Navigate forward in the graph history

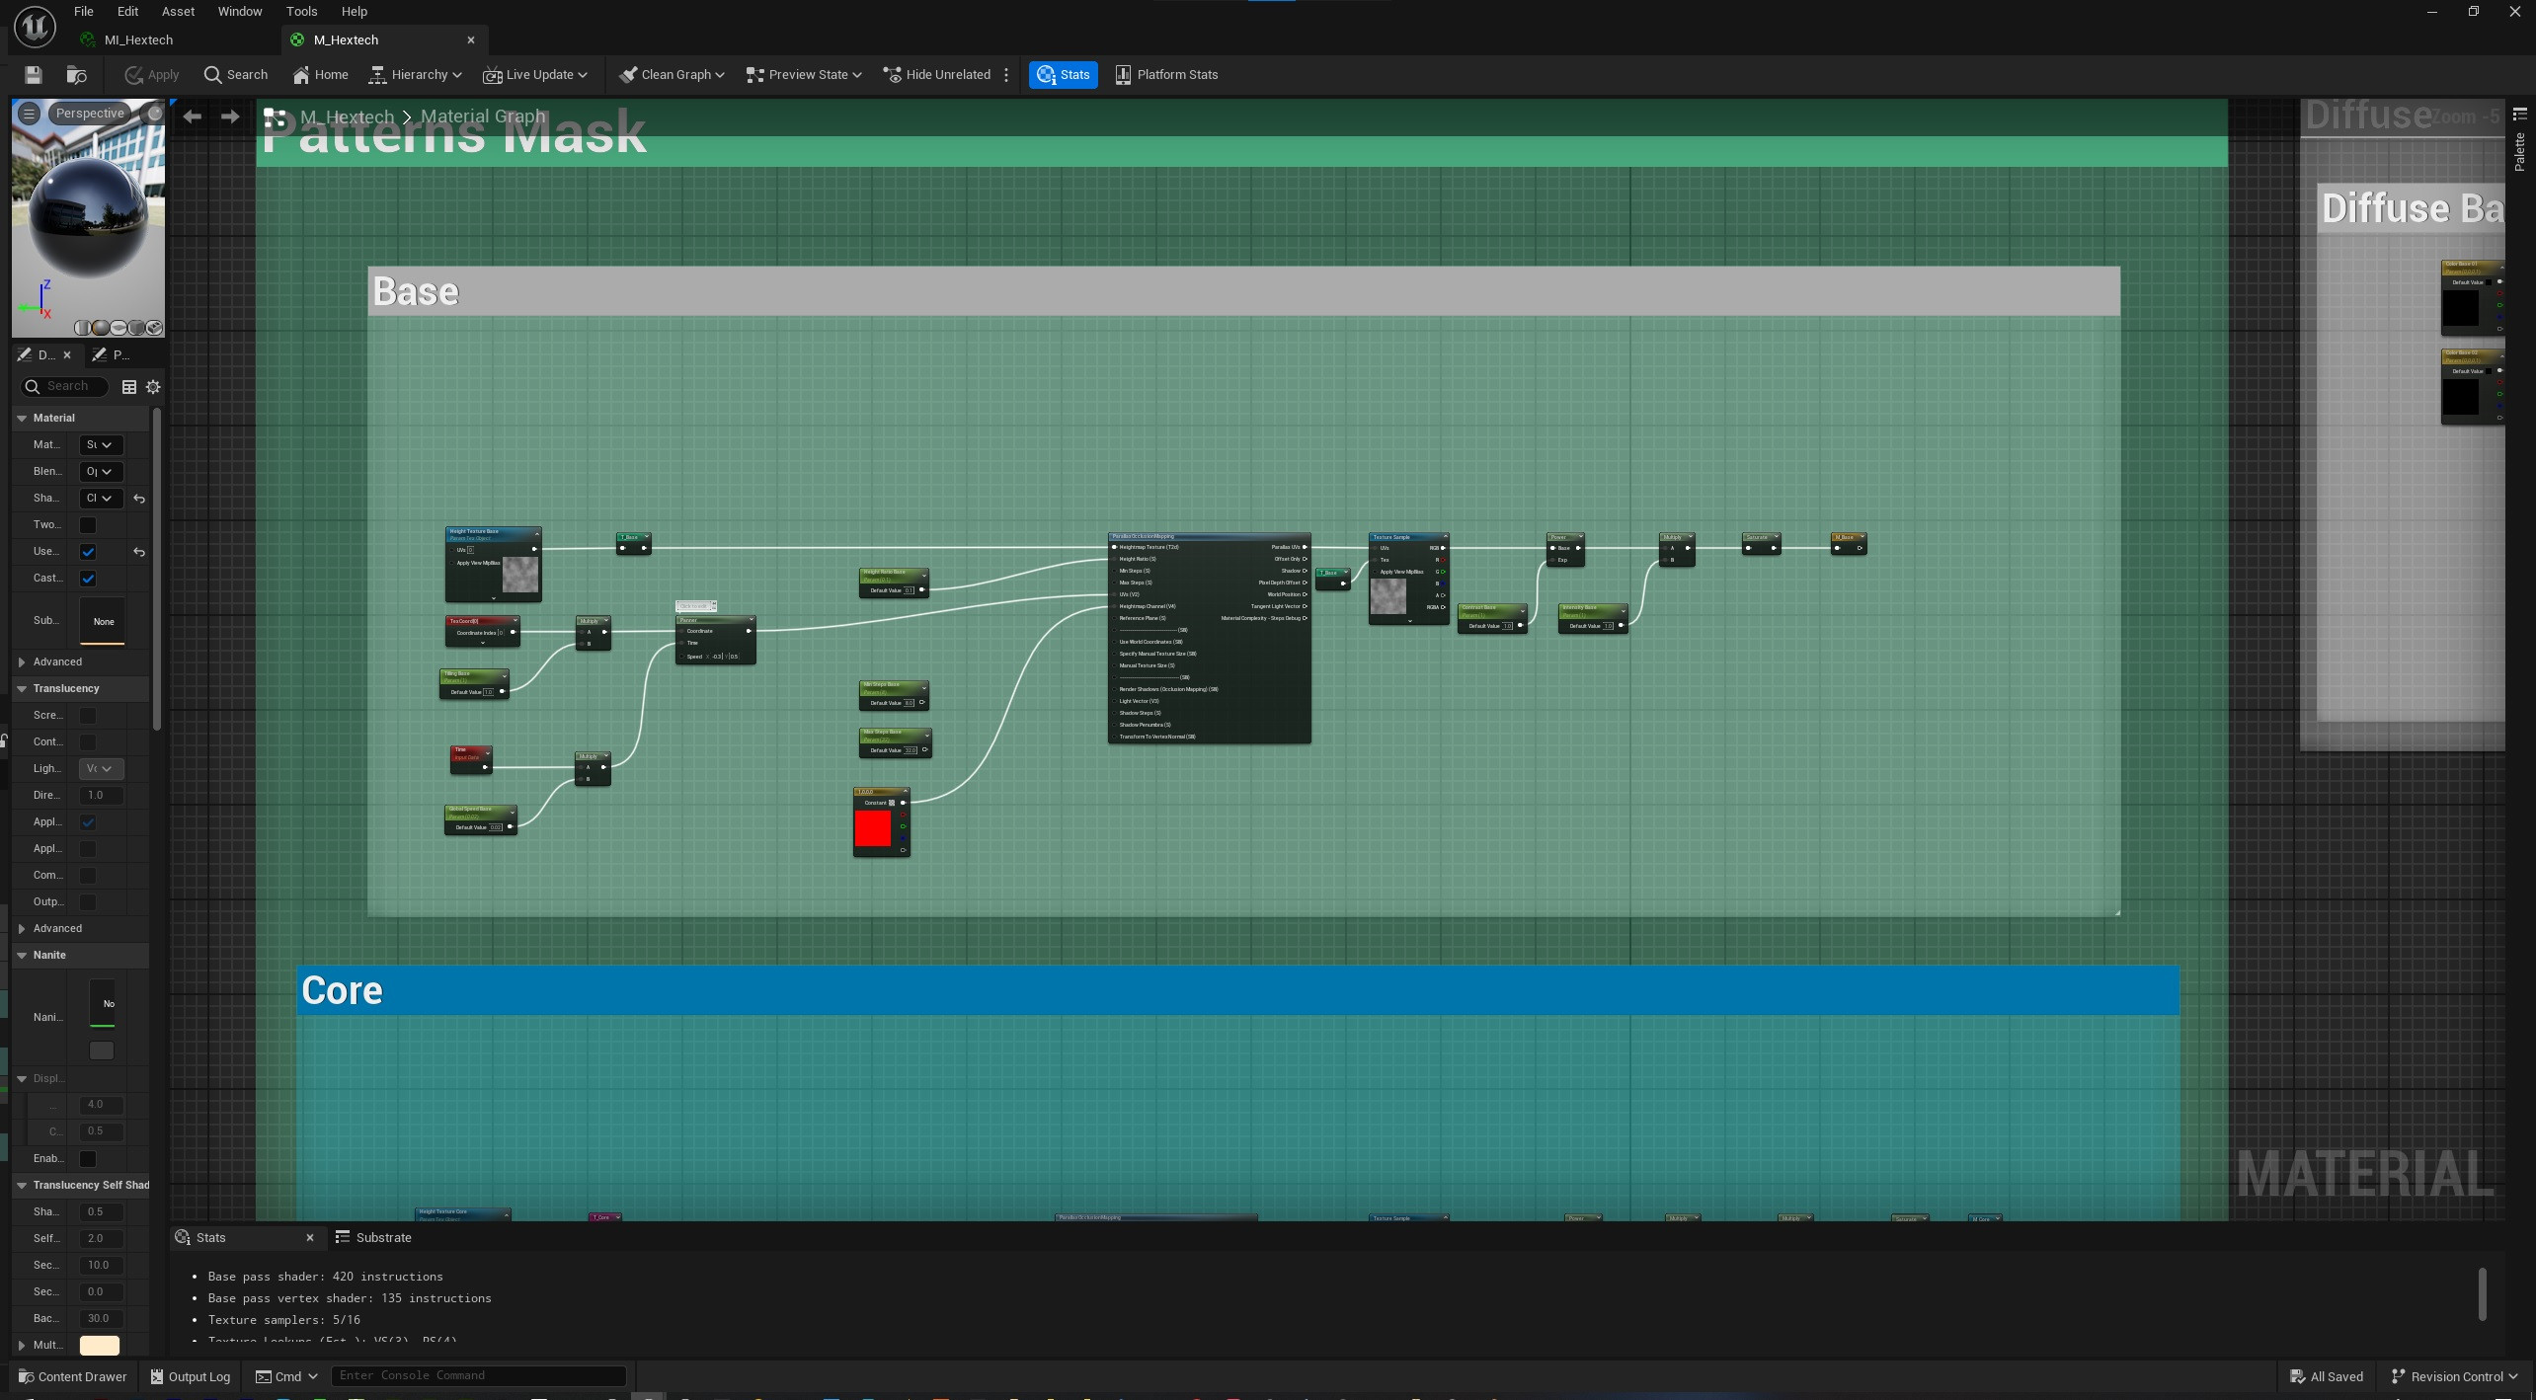pos(230,117)
